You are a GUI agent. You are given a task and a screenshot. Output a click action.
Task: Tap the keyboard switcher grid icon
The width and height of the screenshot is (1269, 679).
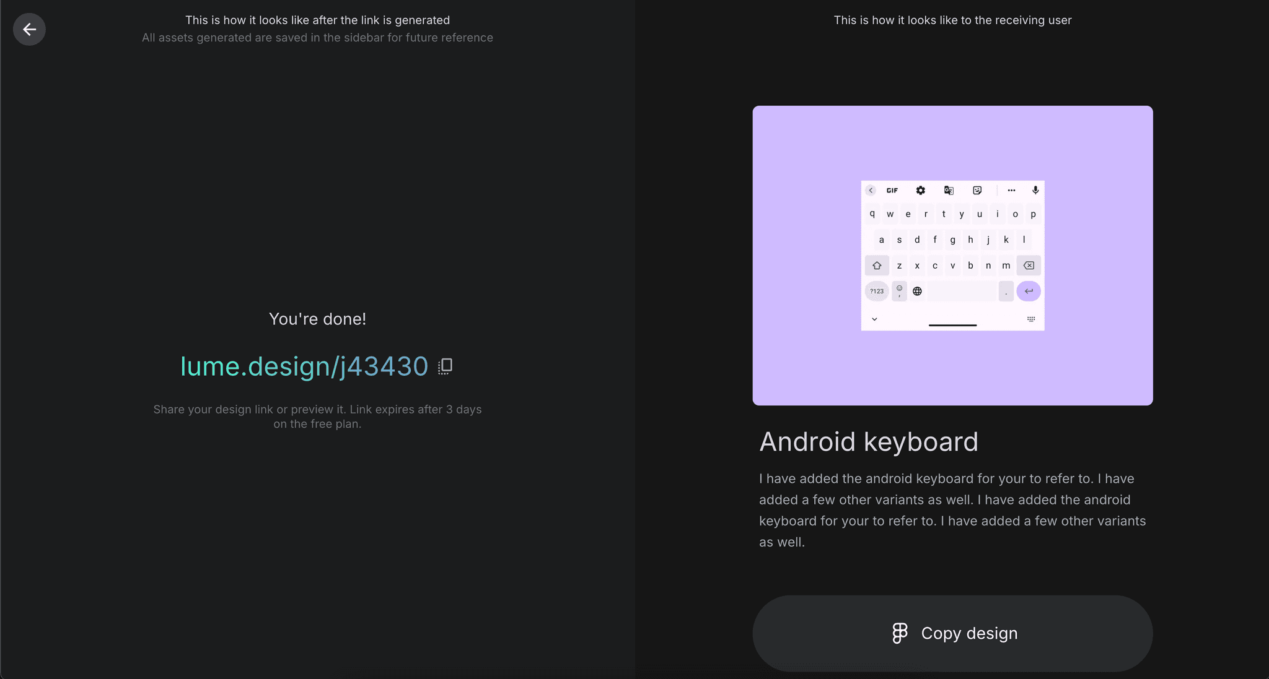click(x=1031, y=319)
